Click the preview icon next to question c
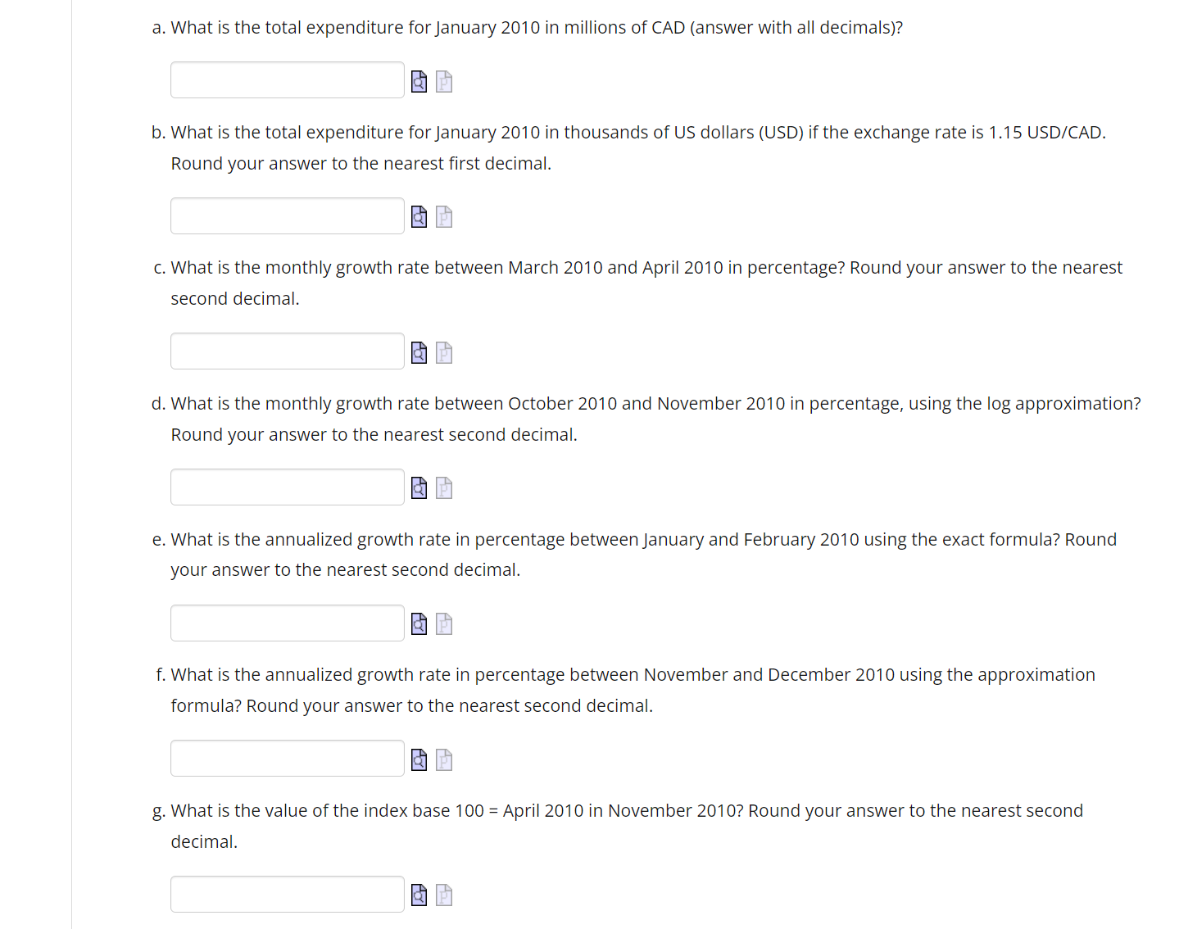Screen dimensions: 1179x929 click(x=419, y=352)
